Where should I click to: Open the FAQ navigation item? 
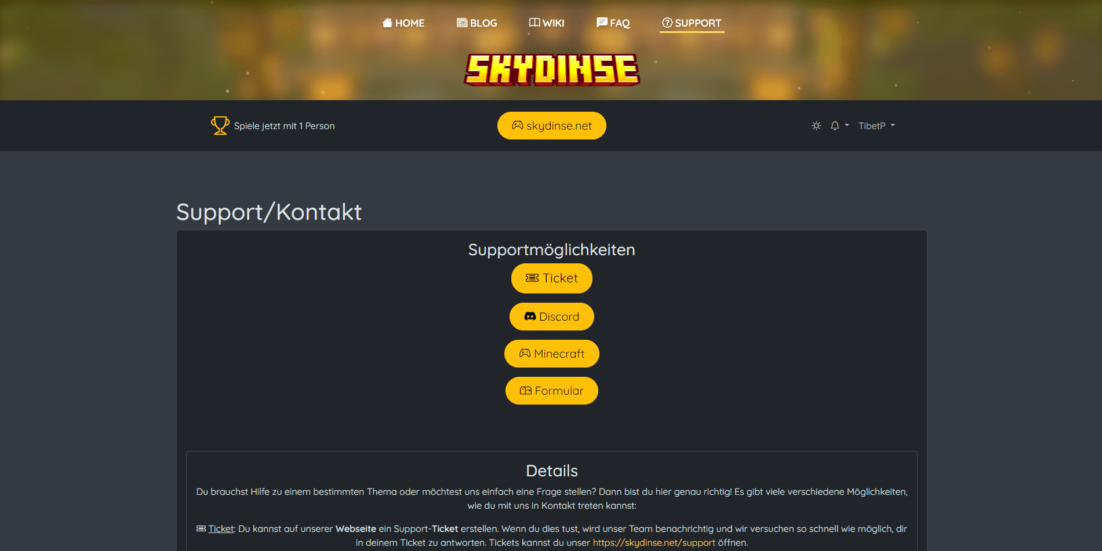click(613, 23)
